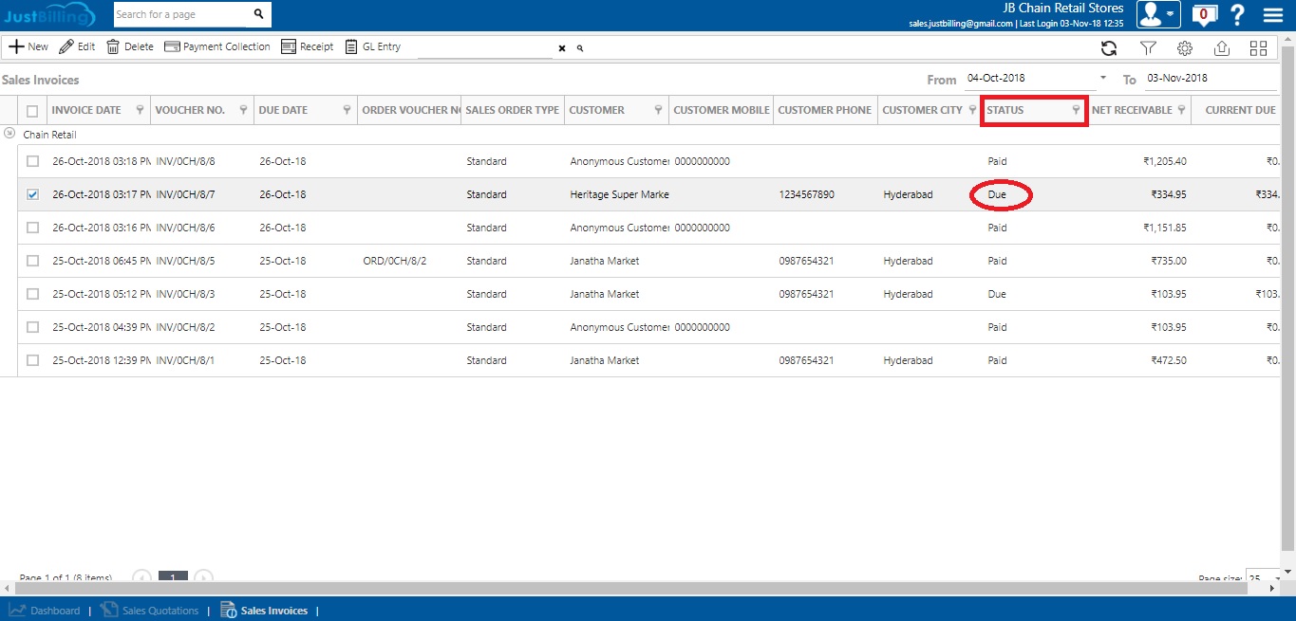Click the JustBilling logo
Viewport: 1296px width, 621px height.
click(49, 15)
